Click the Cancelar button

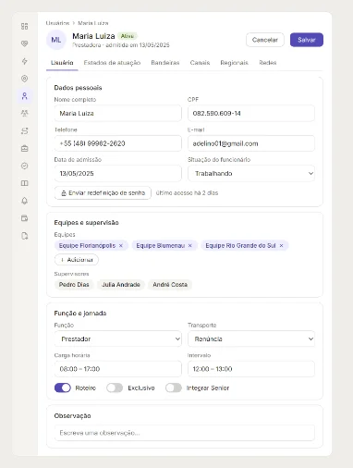(x=265, y=40)
